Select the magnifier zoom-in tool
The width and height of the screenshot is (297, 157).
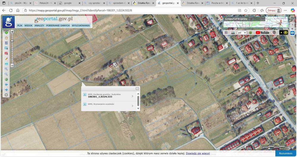click(6, 69)
